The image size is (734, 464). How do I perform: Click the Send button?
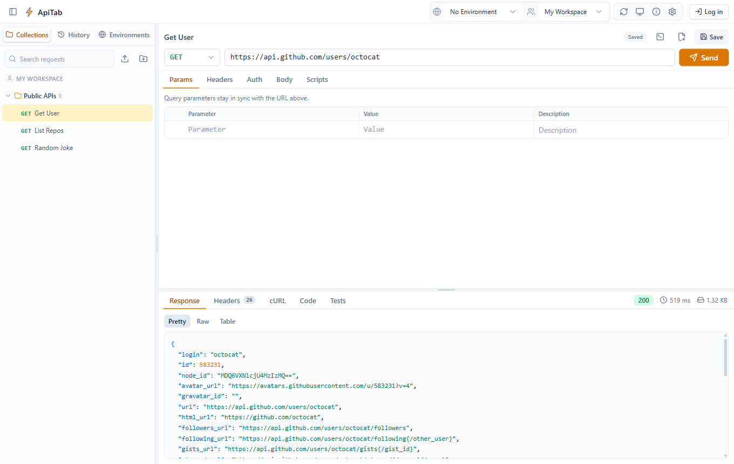coord(704,57)
